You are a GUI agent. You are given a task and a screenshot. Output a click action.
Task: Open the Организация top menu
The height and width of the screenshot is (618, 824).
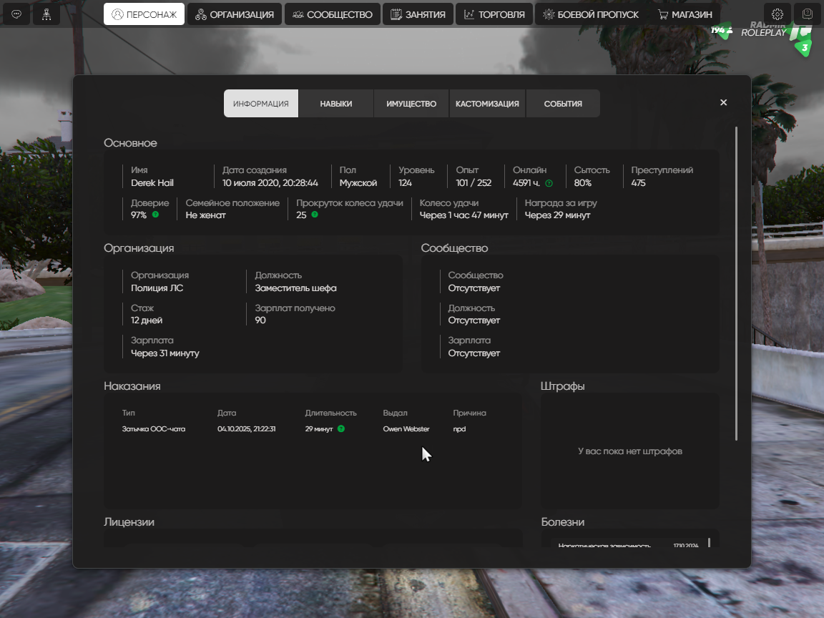tap(235, 14)
